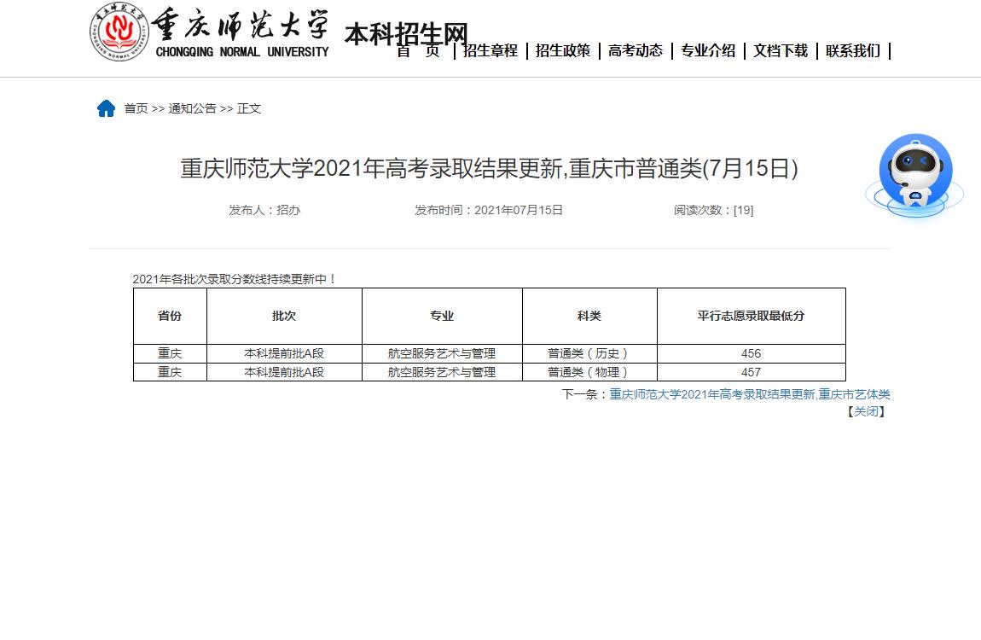981x640 pixels.
Task: Open 文档下载 in the navigation bar
Action: pos(781,51)
